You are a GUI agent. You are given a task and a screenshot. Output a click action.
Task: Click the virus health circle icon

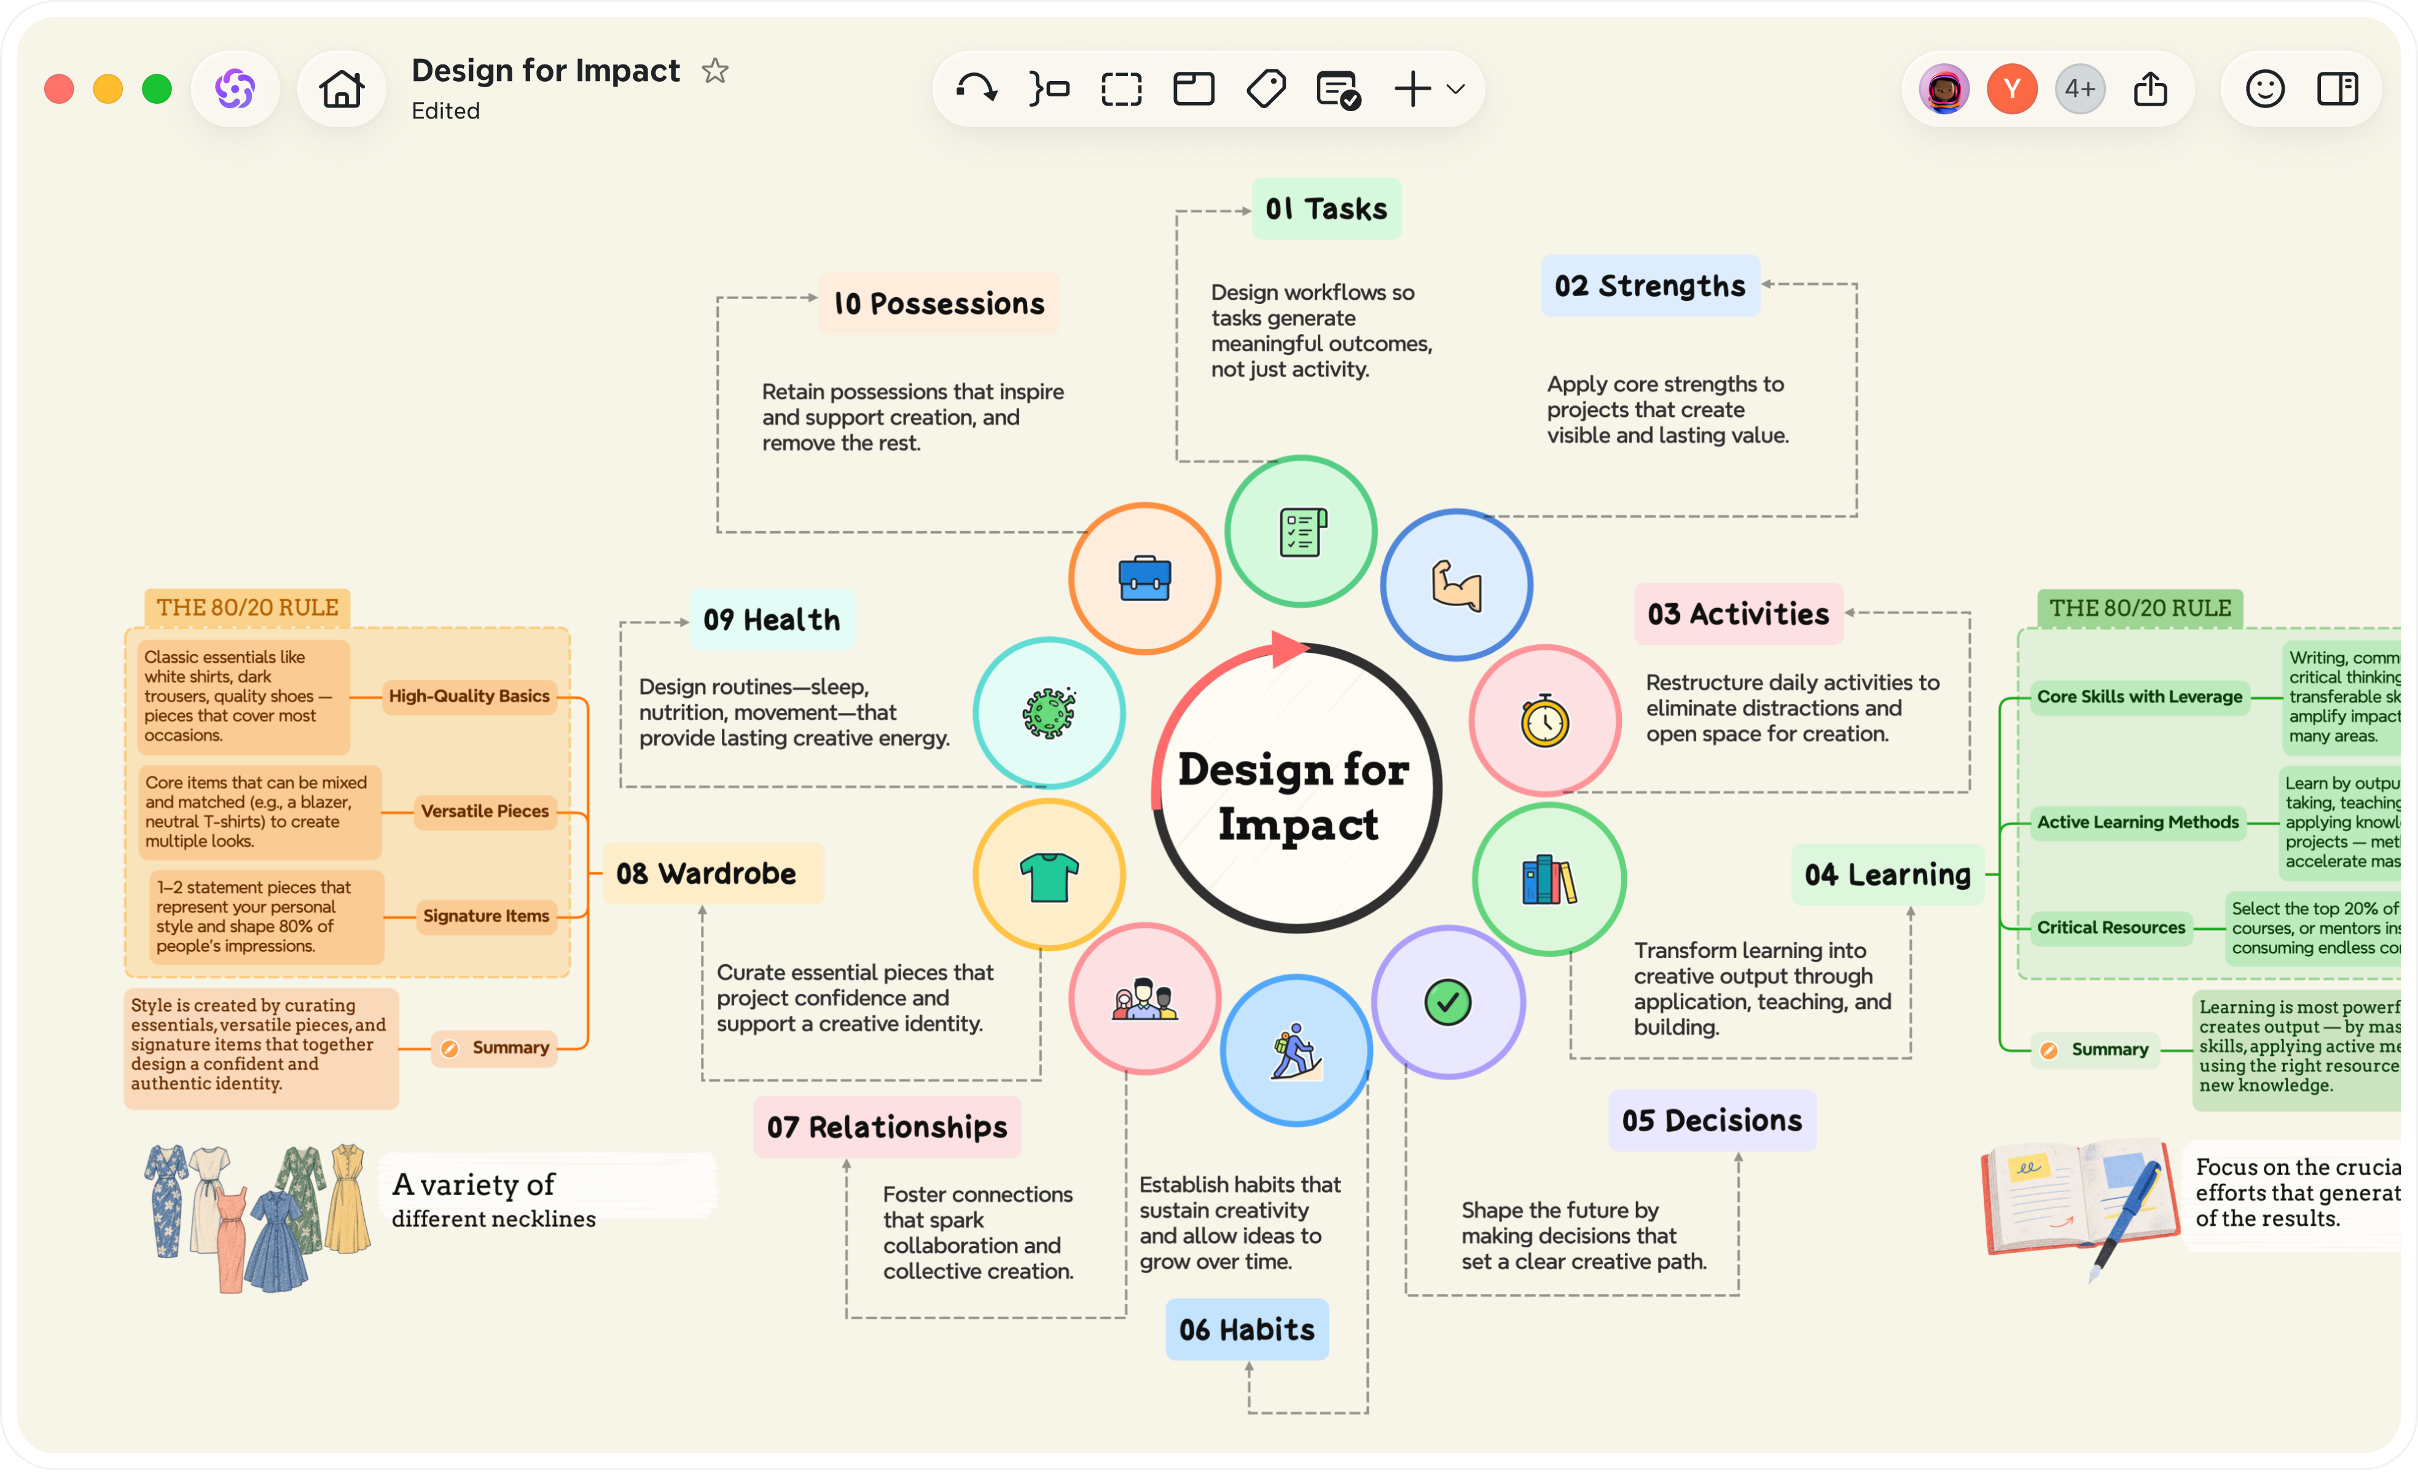pos(1049,714)
